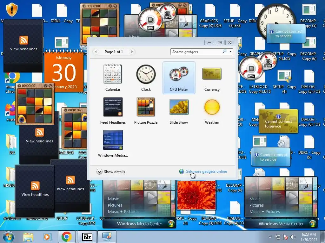Screen dimensions: 325x243
Task: Select the DISK1 - Copy (5) file
Action: coord(309,147)
